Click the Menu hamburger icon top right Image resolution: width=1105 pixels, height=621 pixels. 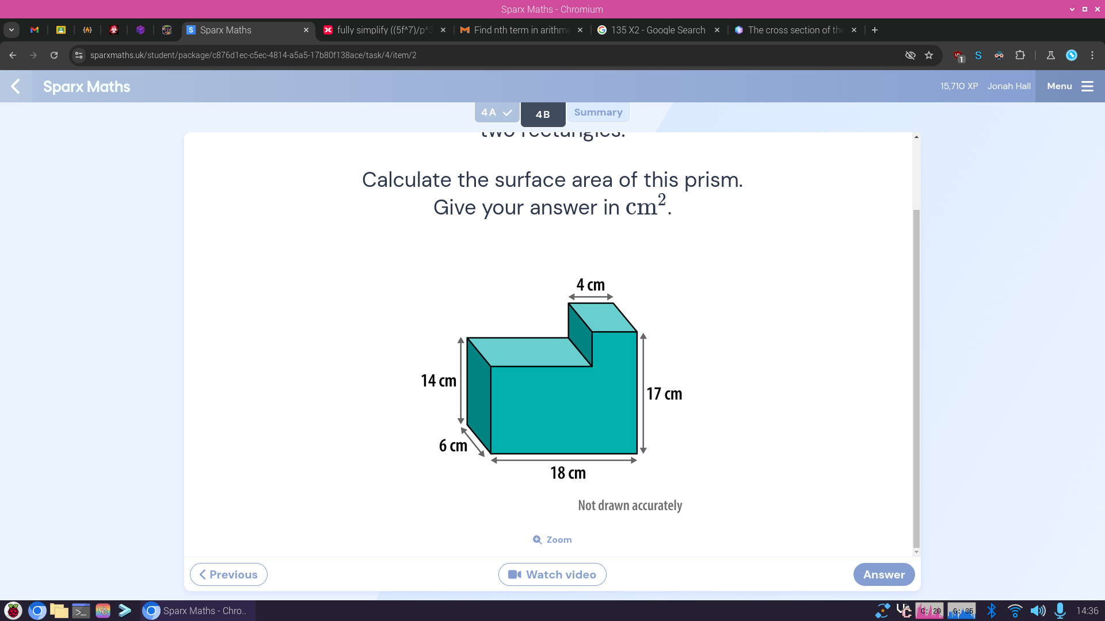(1089, 86)
